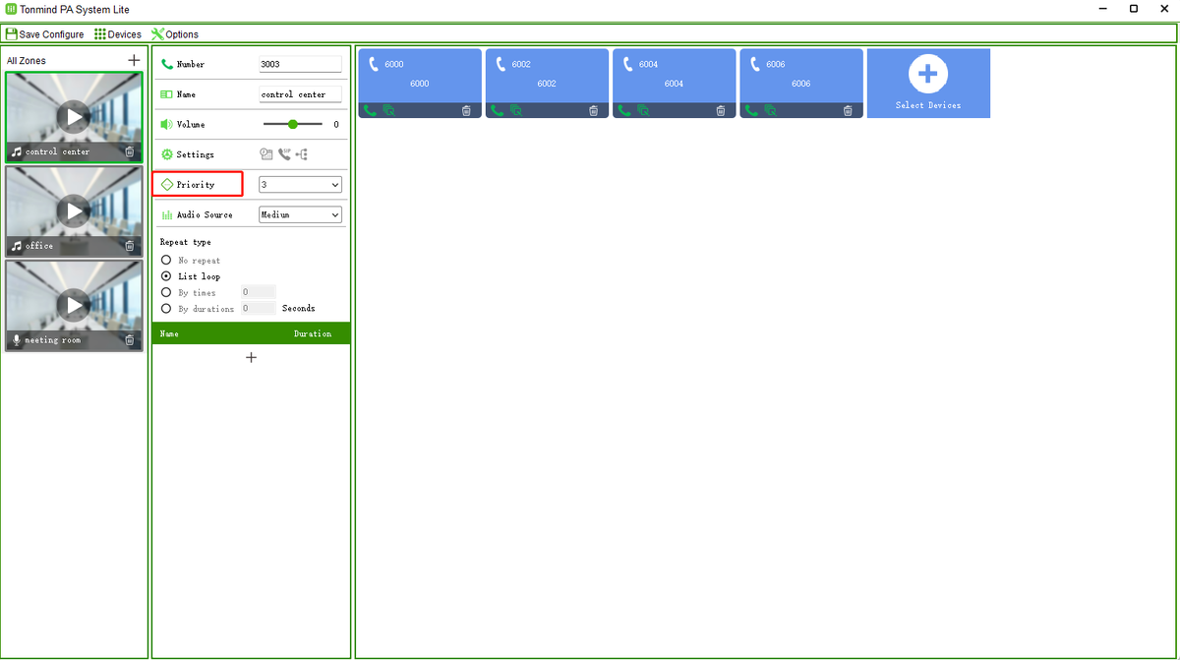Click the Audio Source equalizer icon
Screen dimensions: 1180x660
click(167, 214)
